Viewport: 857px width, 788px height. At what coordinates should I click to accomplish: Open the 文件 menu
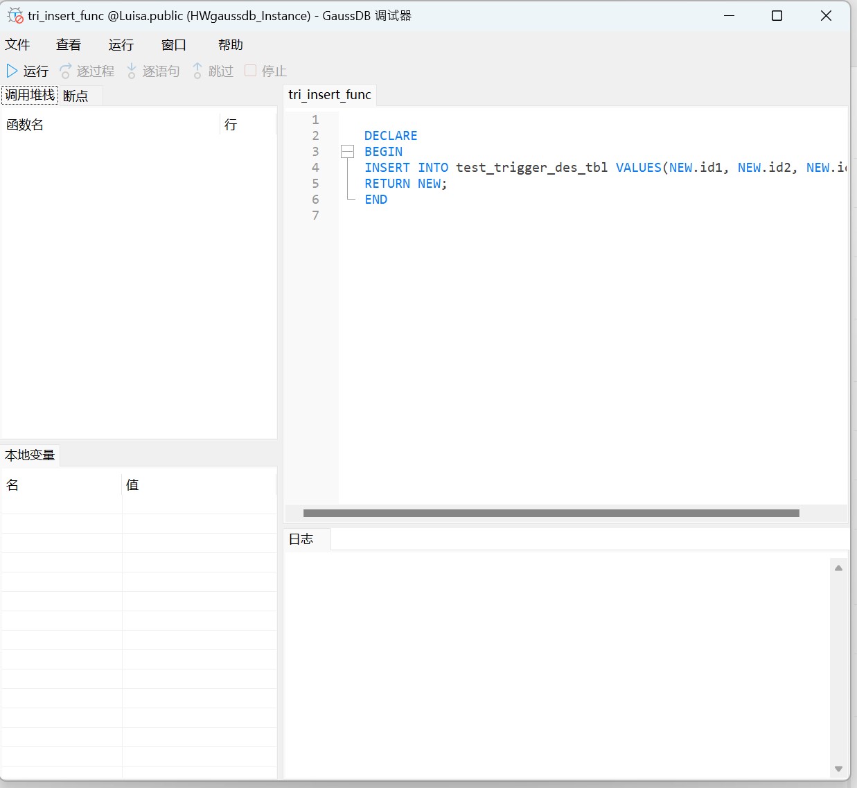point(17,45)
